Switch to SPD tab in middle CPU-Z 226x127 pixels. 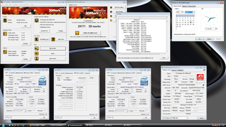click(82, 73)
